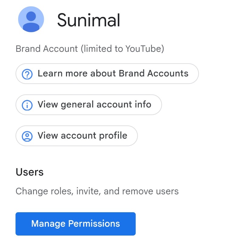Open View account profile chip
The height and width of the screenshot is (241, 233).
tap(77, 136)
